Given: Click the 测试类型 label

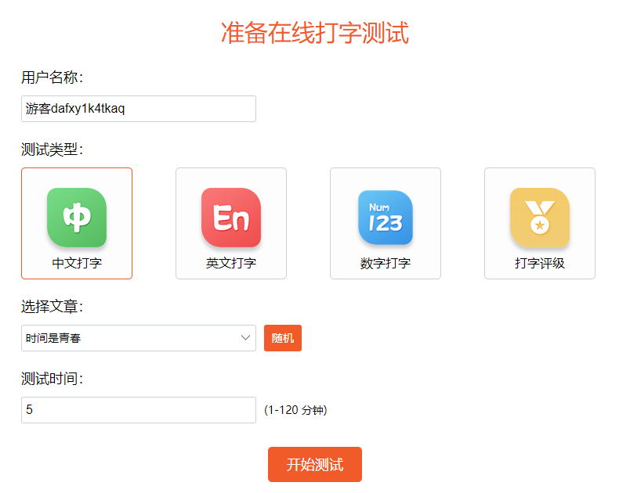Looking at the screenshot, I should (x=52, y=149).
